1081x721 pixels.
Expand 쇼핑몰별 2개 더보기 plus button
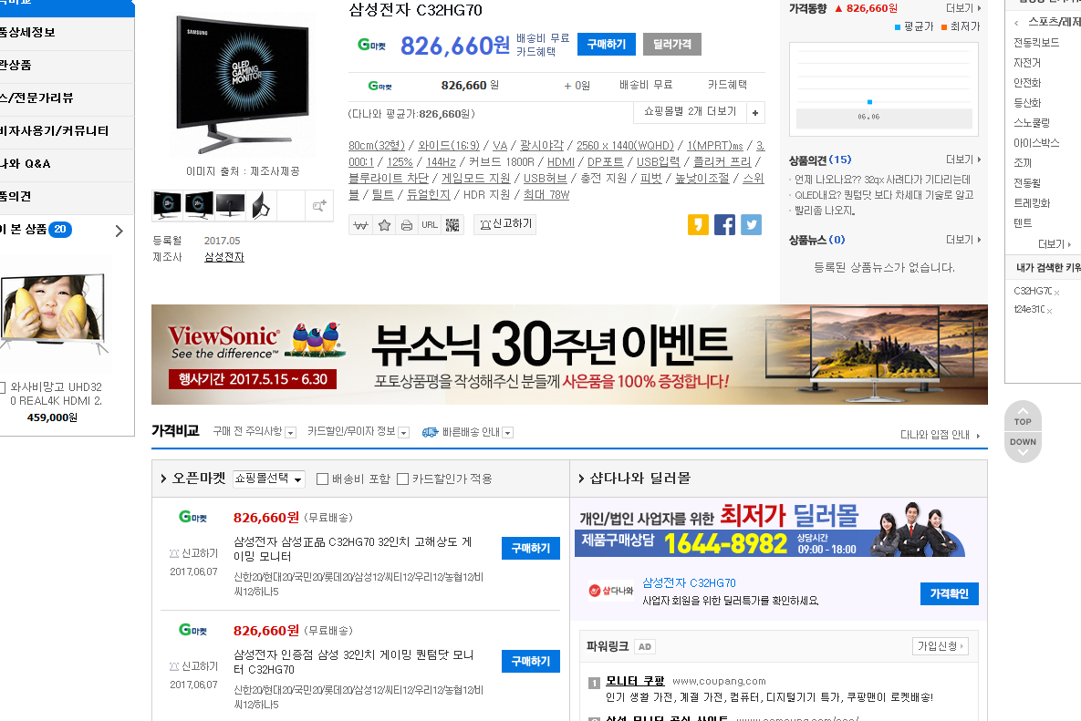point(754,113)
